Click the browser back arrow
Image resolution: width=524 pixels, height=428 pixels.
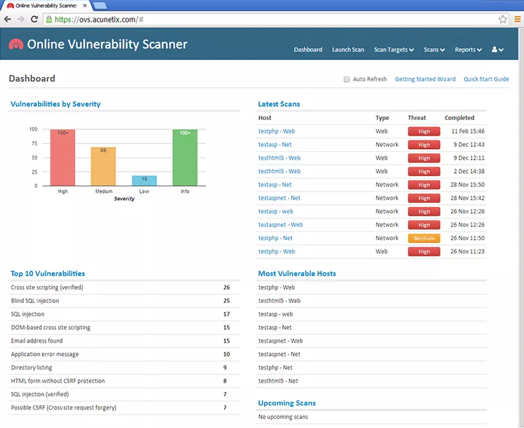click(8, 19)
